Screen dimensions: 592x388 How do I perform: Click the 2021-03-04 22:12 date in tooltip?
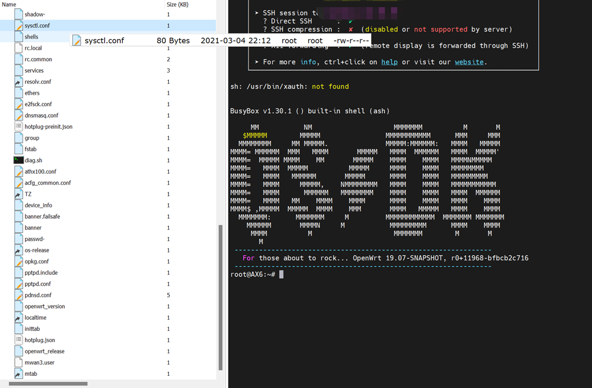coord(236,41)
